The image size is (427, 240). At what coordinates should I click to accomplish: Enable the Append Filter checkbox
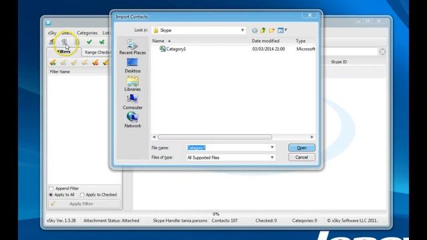[51, 188]
